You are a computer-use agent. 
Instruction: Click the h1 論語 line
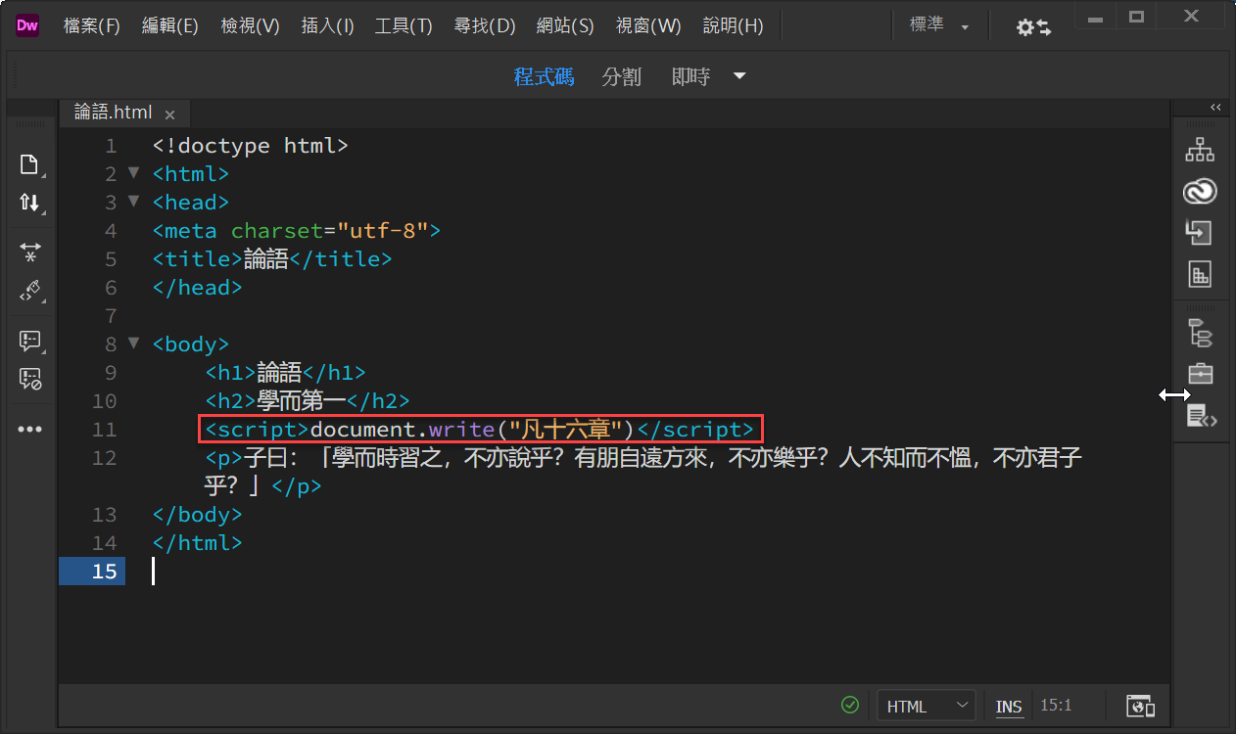(285, 373)
